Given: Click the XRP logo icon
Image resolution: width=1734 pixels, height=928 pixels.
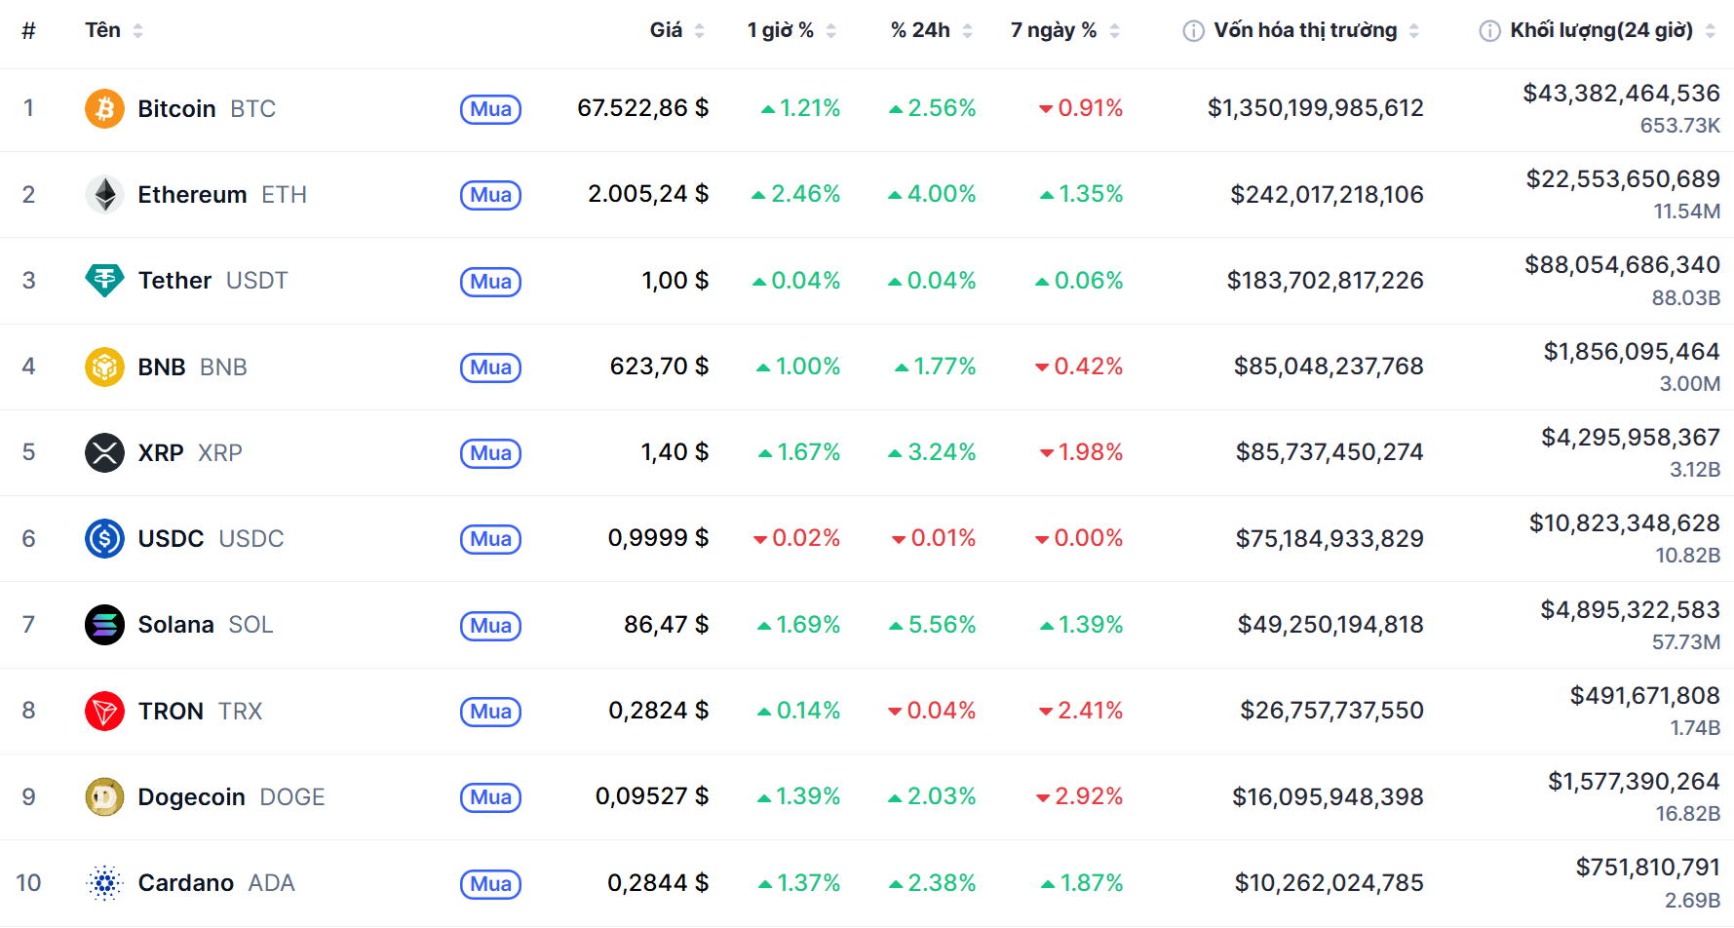Looking at the screenshot, I should pyautogui.click(x=104, y=453).
